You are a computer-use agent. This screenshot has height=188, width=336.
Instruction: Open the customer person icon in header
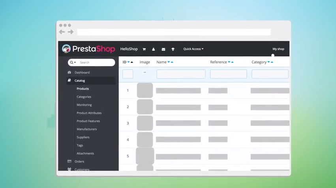154,49
